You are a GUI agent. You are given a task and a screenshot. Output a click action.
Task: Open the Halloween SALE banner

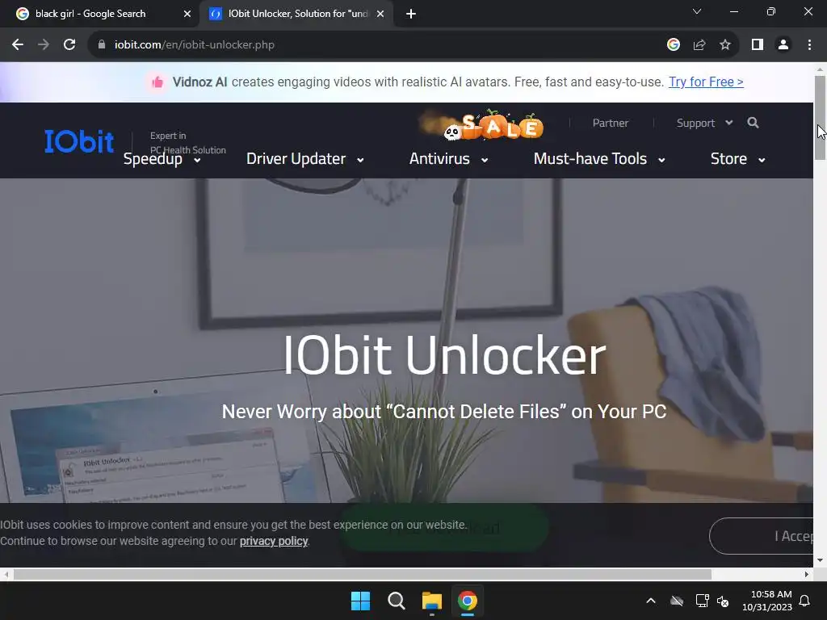tap(481, 125)
